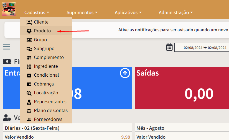This screenshot has width=229, height=140.
Task: Choose Ingrediente in the Cadastros menu
Action: point(46,66)
